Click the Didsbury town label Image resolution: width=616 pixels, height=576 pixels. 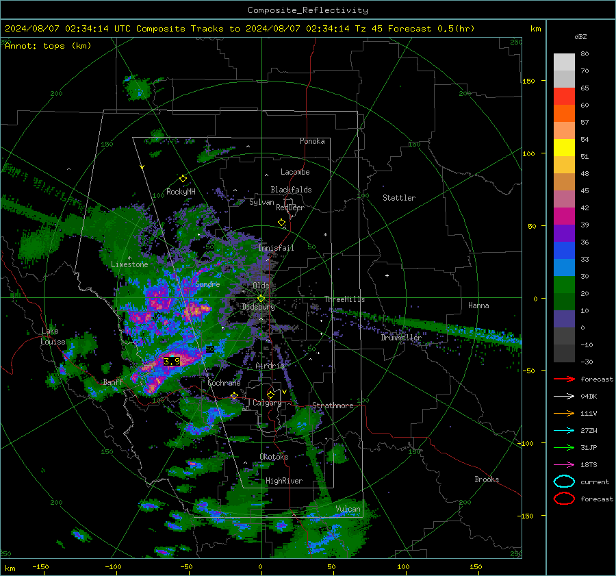(x=258, y=307)
